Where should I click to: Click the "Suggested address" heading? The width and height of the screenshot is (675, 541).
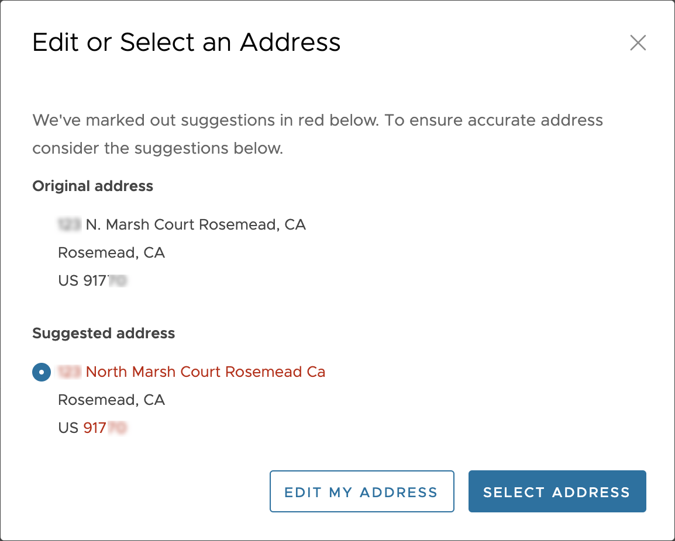point(104,334)
